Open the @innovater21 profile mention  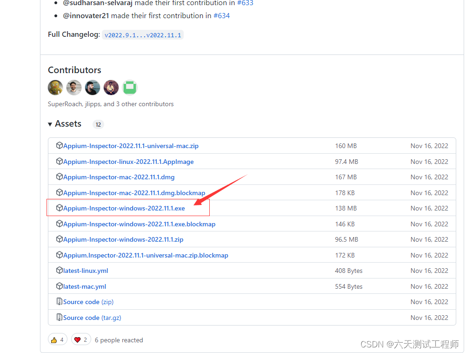coord(86,16)
